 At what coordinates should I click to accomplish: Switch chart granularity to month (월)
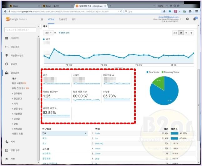click(x=191, y=33)
